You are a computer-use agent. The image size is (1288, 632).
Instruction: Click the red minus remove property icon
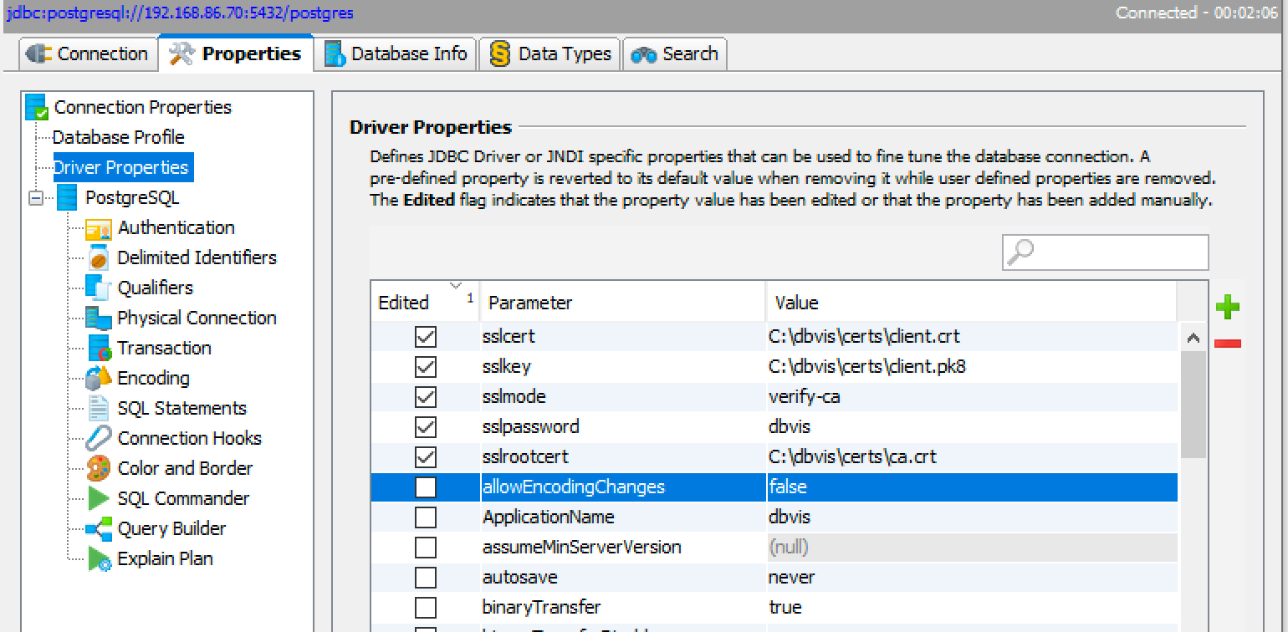click(x=1227, y=344)
